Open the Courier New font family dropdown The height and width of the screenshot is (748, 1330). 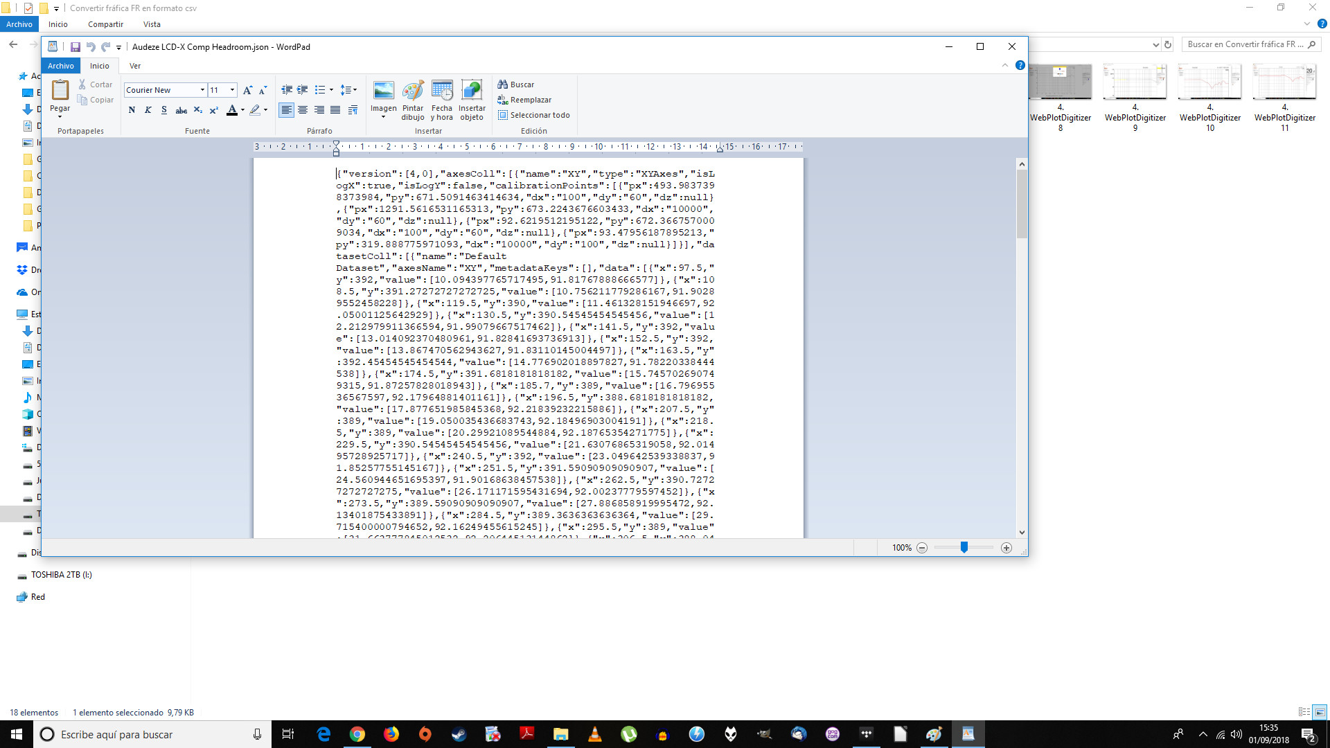[202, 90]
